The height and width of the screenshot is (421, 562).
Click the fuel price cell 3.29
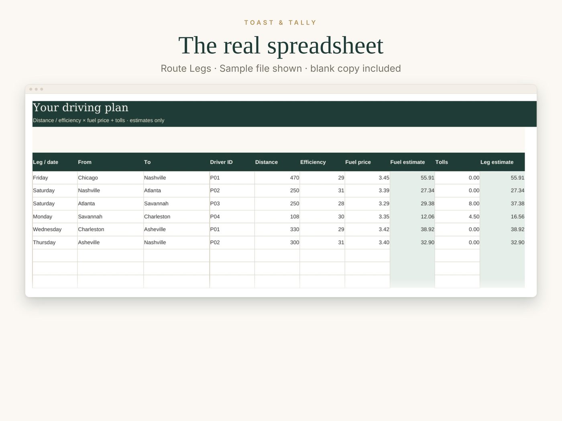[367, 204]
